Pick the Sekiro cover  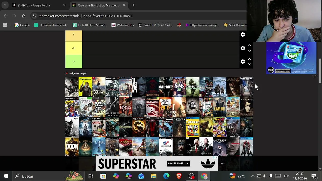coord(233,127)
